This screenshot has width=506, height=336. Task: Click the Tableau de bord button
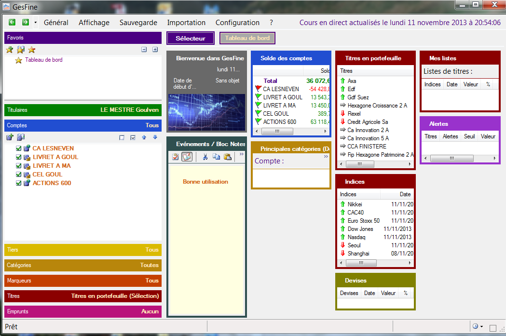tap(247, 38)
